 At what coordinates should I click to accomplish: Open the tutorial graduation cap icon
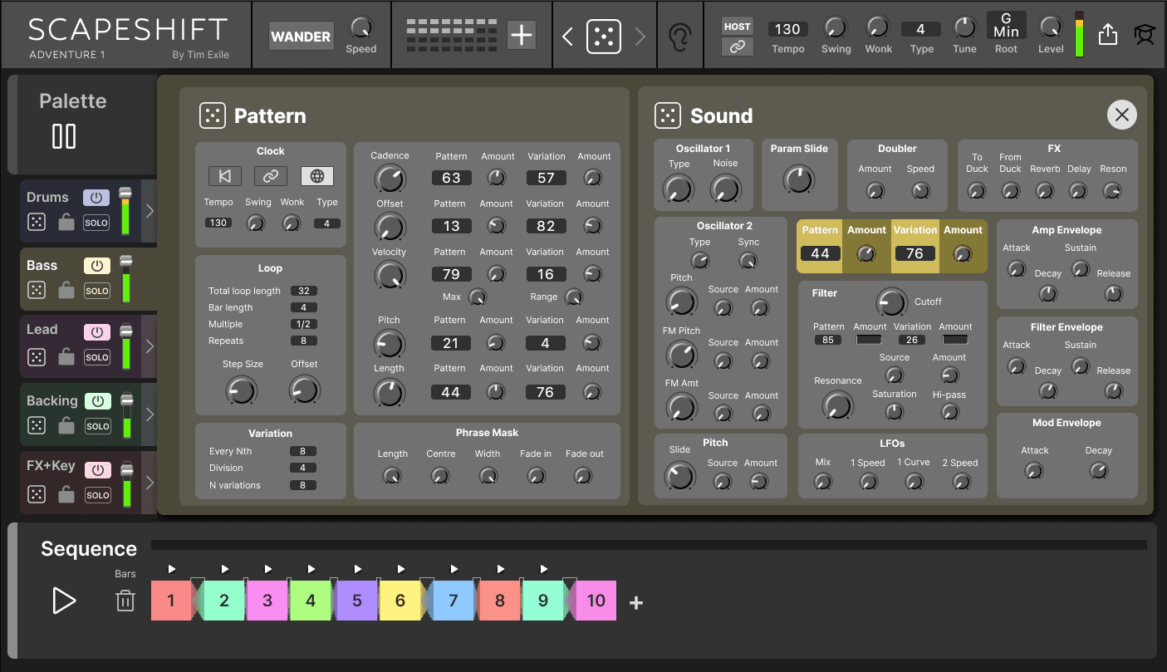click(1145, 35)
